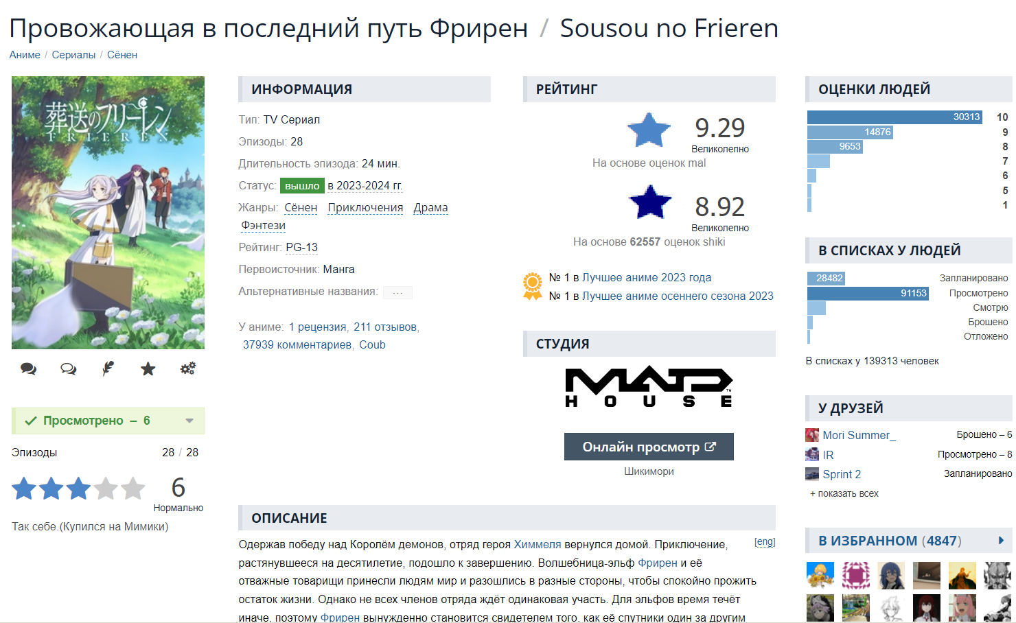
Task: Click the outlined speech bubbles review icon
Action: click(68, 368)
